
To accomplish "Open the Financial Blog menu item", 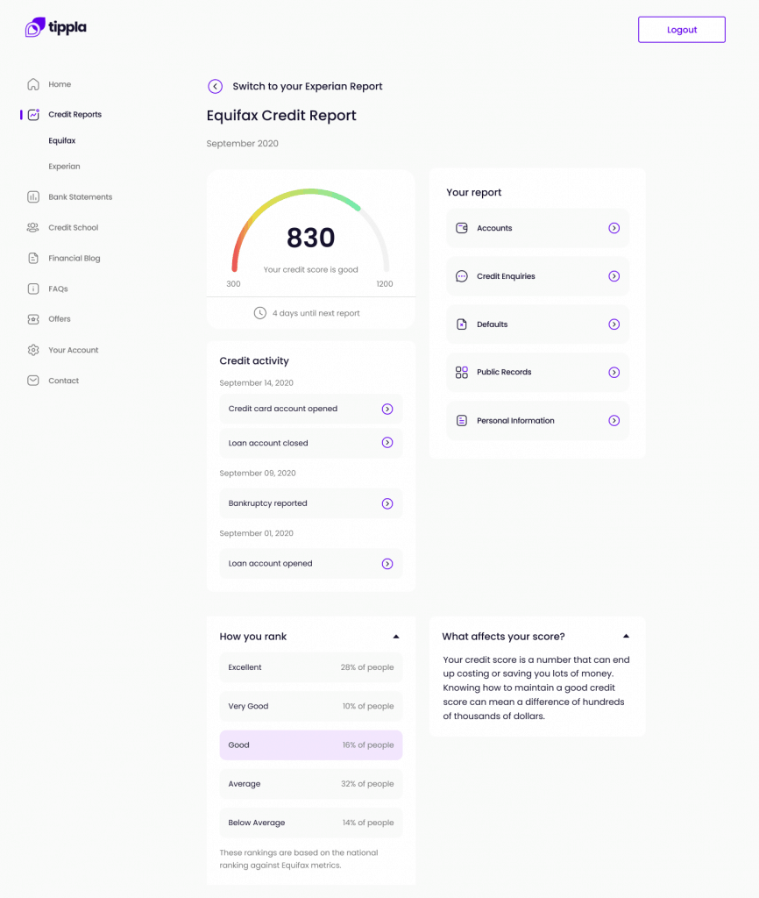I will click(74, 259).
